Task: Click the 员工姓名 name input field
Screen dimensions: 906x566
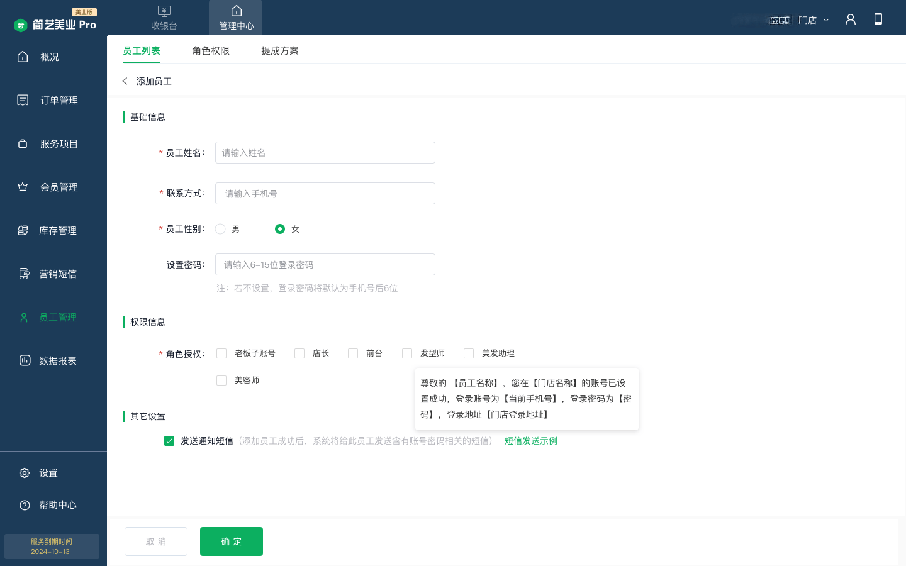Action: click(x=325, y=153)
